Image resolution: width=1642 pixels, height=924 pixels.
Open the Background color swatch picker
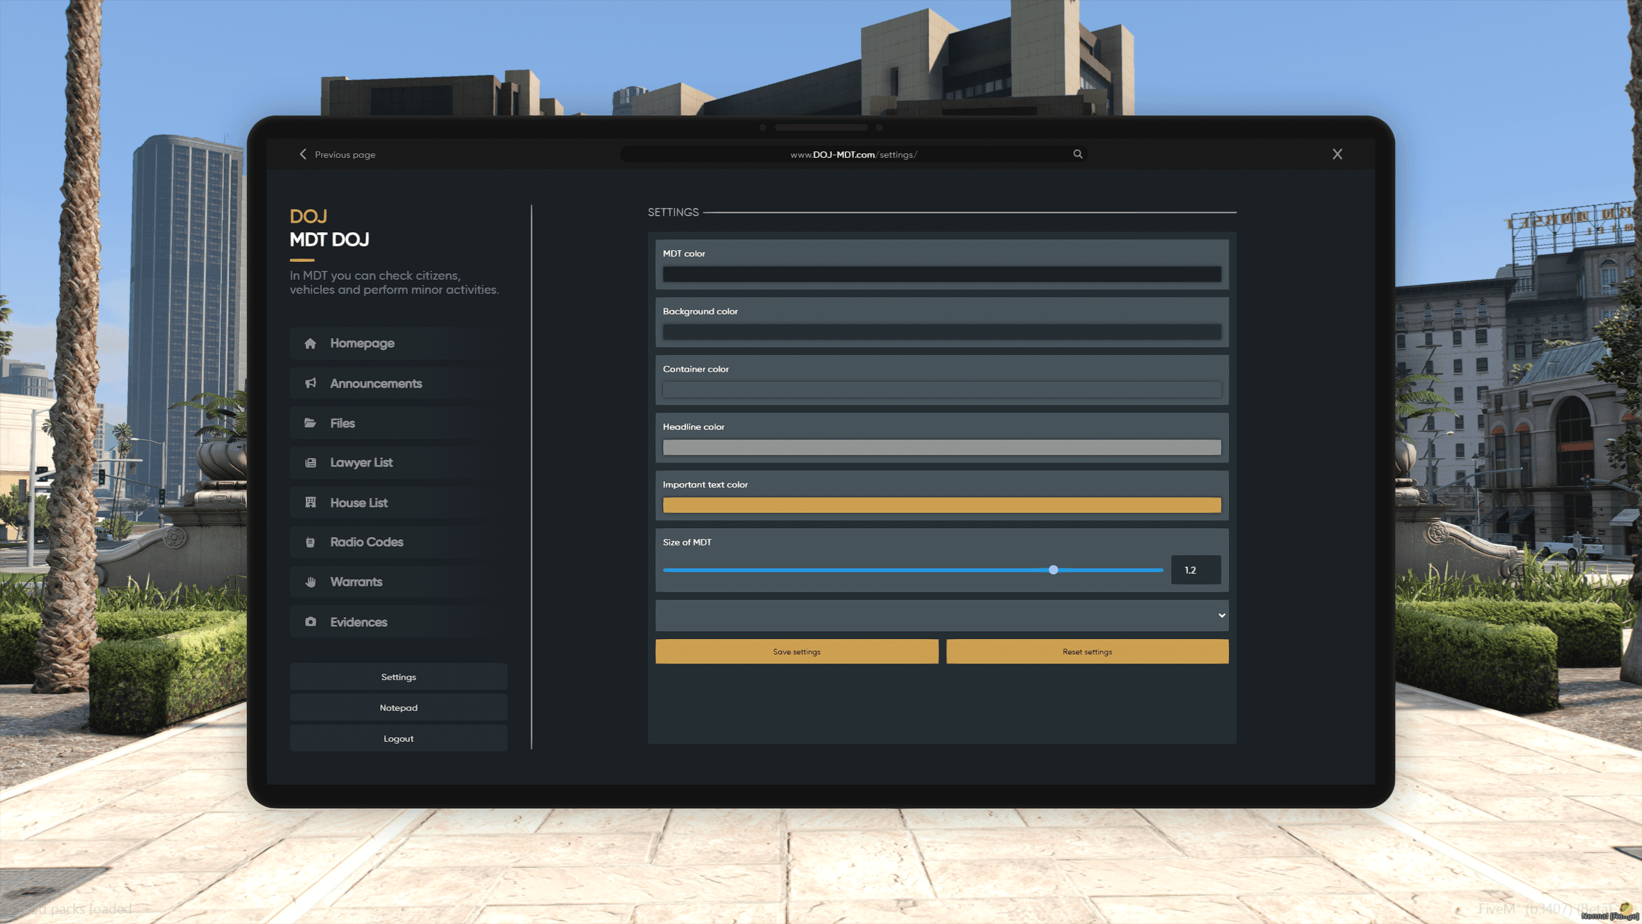pyautogui.click(x=942, y=332)
